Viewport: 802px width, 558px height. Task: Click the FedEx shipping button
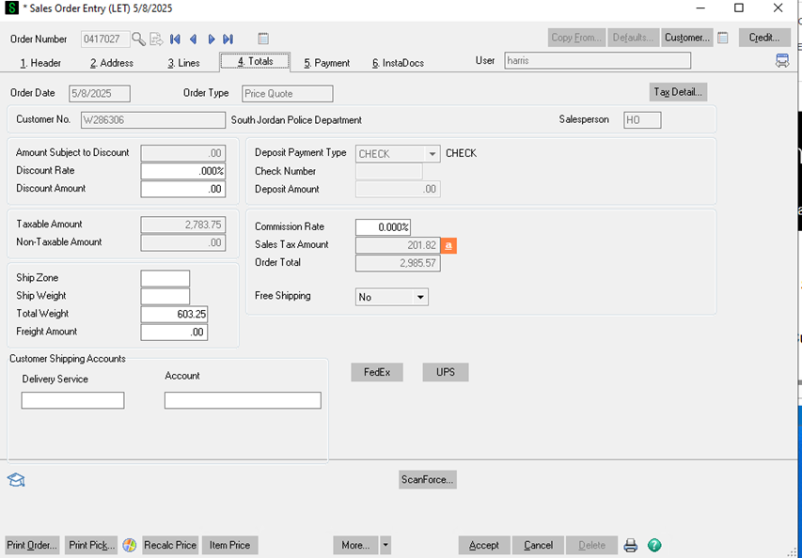pyautogui.click(x=376, y=372)
